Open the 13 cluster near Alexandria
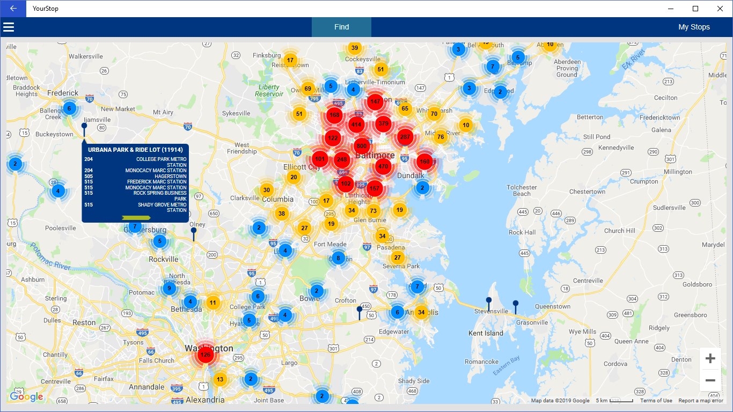This screenshot has height=412, width=733. click(x=220, y=379)
